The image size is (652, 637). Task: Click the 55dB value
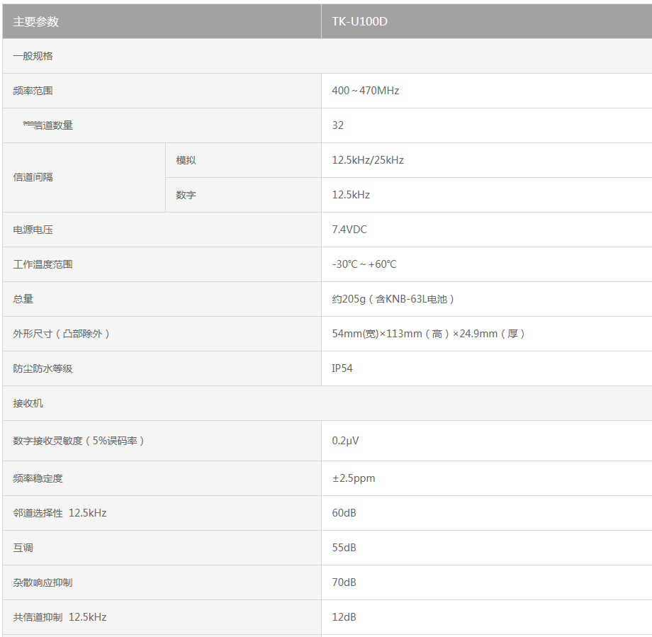[x=344, y=548]
